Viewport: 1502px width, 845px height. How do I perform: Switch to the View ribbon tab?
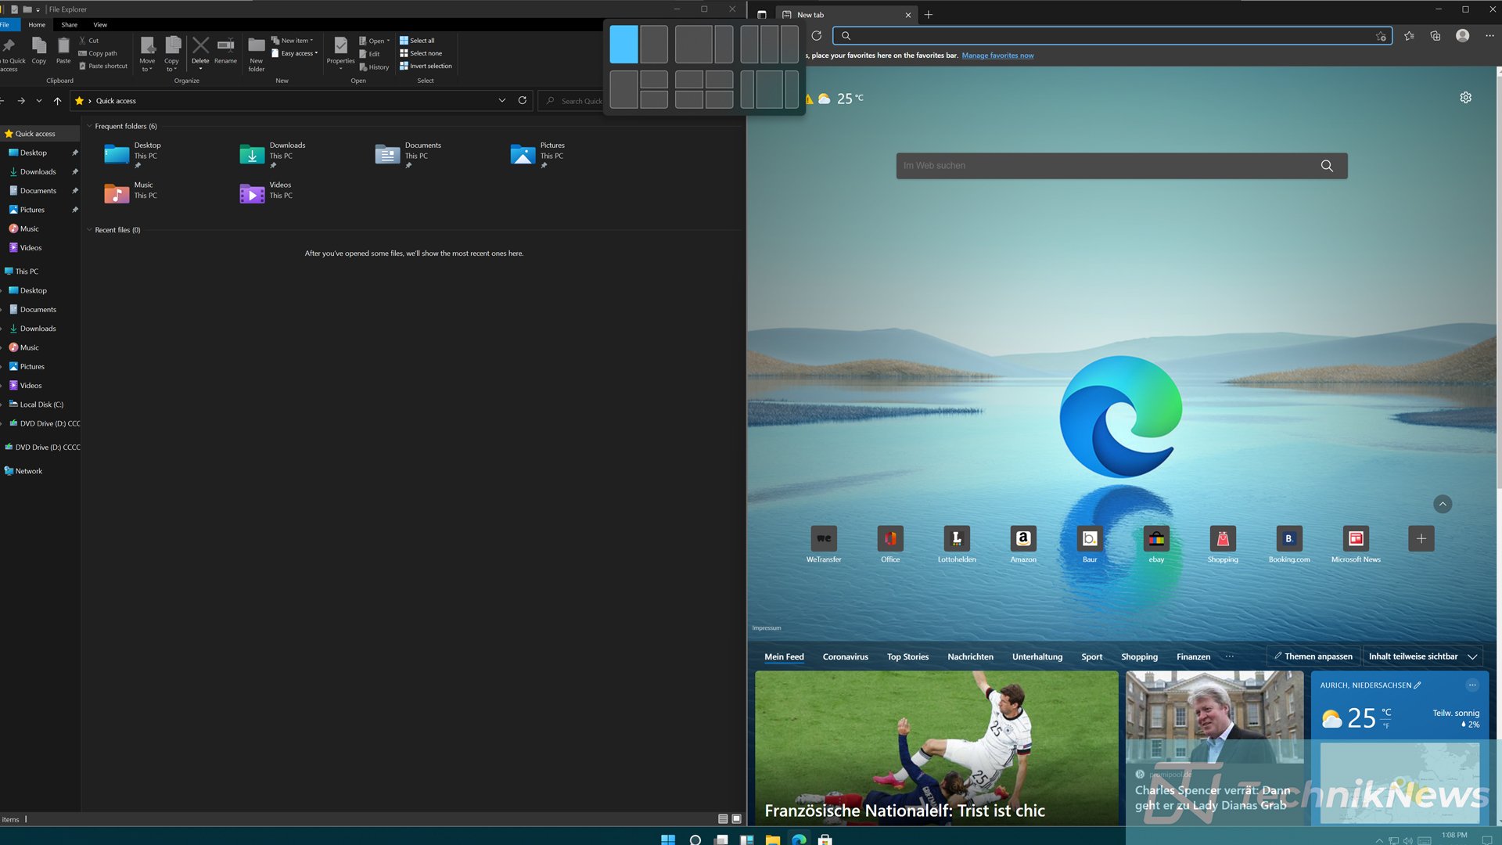pos(100,24)
